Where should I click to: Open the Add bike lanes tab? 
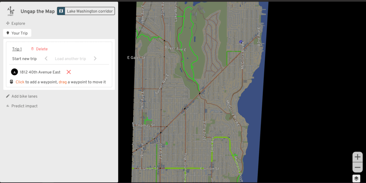[x=21, y=96]
